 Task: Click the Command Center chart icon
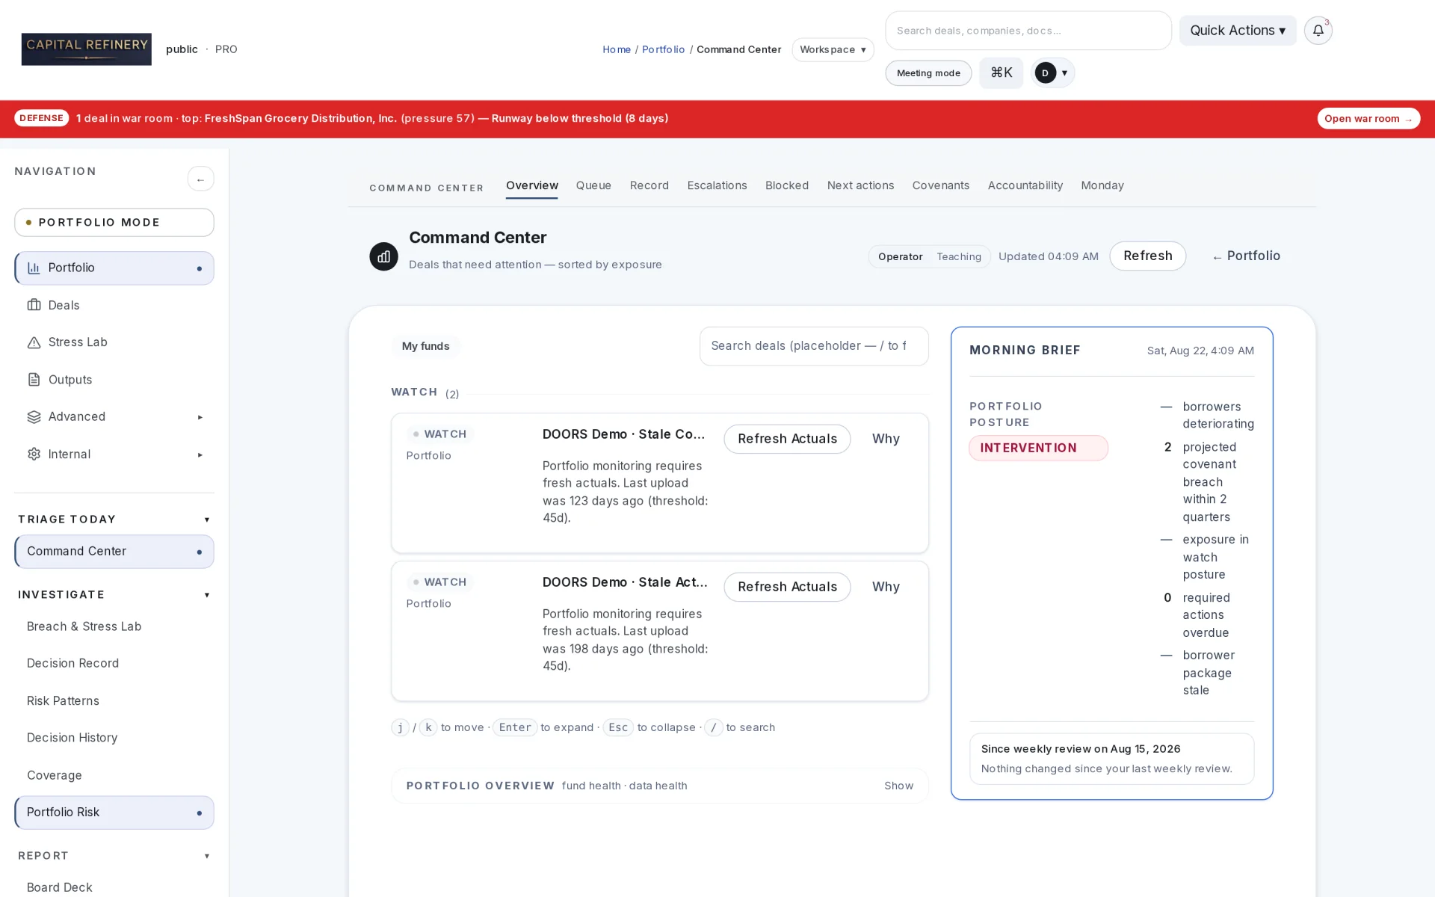[x=383, y=256]
